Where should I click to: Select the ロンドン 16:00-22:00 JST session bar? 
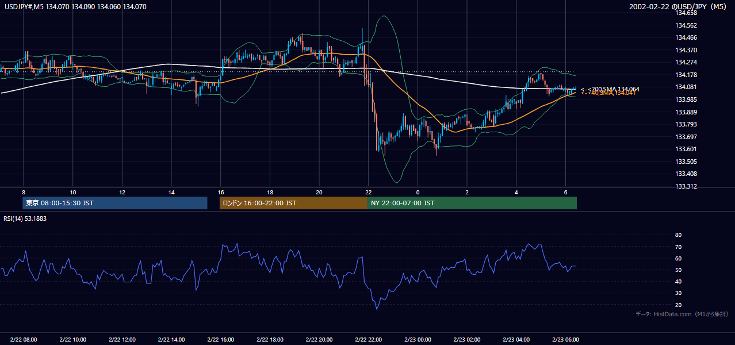(x=293, y=203)
